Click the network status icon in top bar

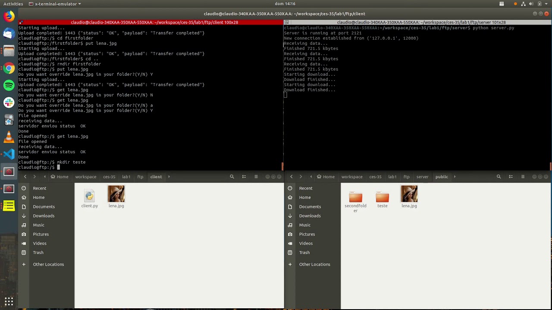coord(524,4)
